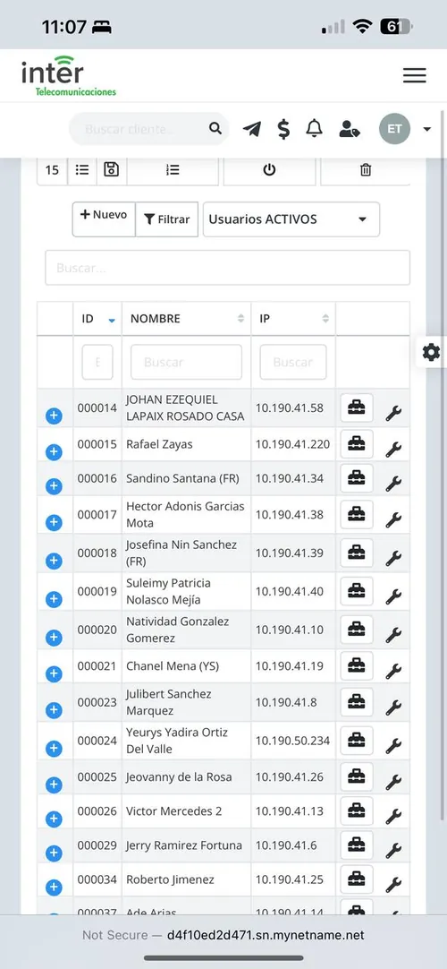Click wrench icon for Roberto Jimenez

393,885
